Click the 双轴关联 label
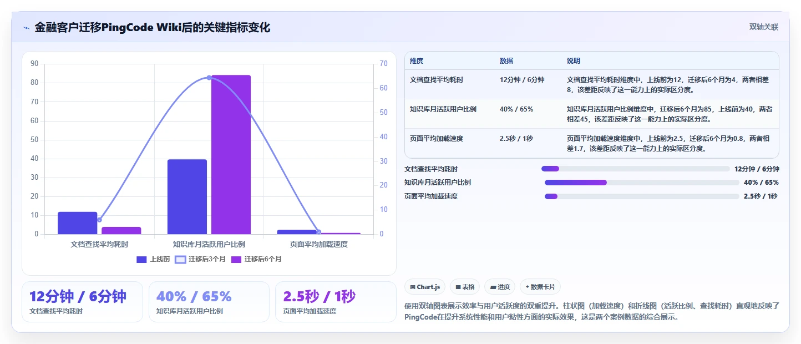 [764, 27]
